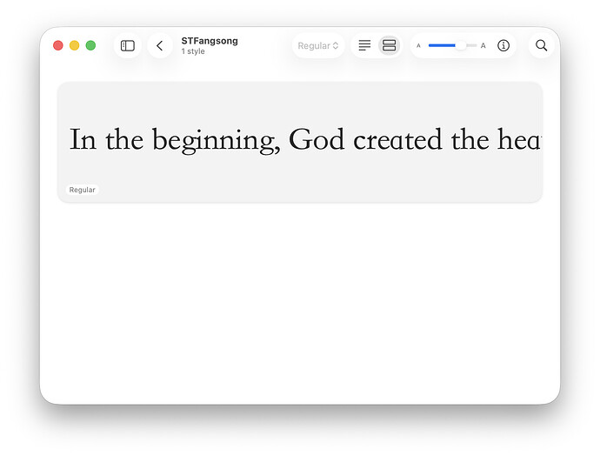Minimize the window with the yellow button

(74, 45)
